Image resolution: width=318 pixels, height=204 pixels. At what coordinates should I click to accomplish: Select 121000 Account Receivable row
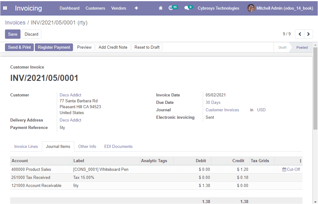click(x=156, y=186)
